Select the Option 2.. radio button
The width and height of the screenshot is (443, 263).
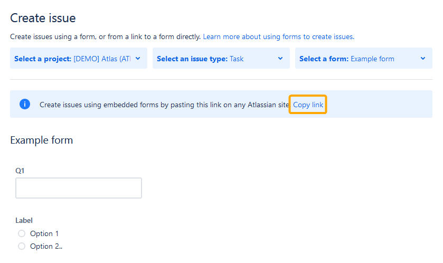(x=22, y=246)
